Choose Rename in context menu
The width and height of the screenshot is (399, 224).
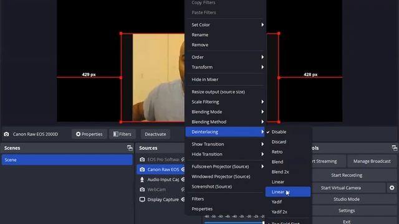(x=225, y=35)
